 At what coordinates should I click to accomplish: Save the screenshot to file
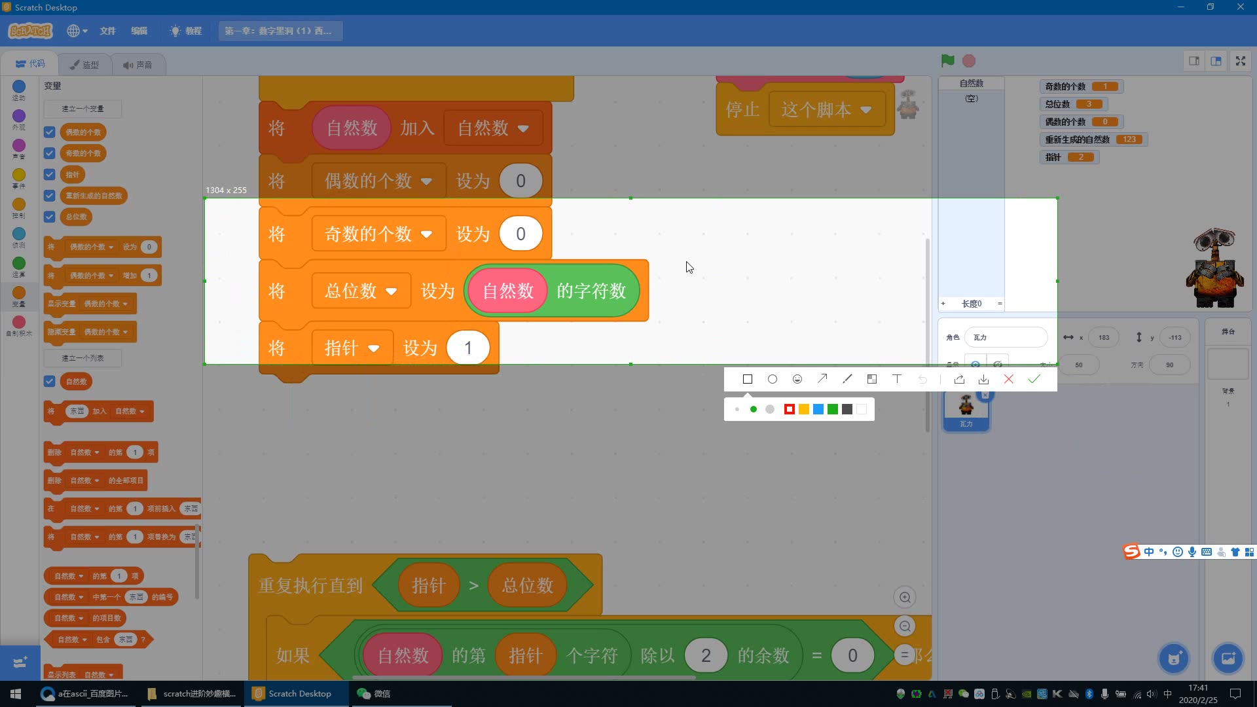(x=983, y=379)
